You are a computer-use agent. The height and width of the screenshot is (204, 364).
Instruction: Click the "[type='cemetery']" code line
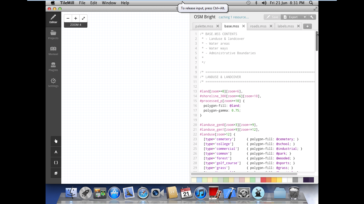[251, 139]
